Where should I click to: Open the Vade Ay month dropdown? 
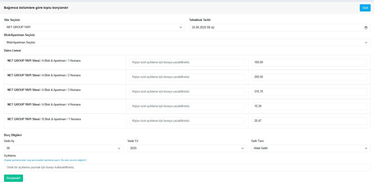click(x=64, y=148)
